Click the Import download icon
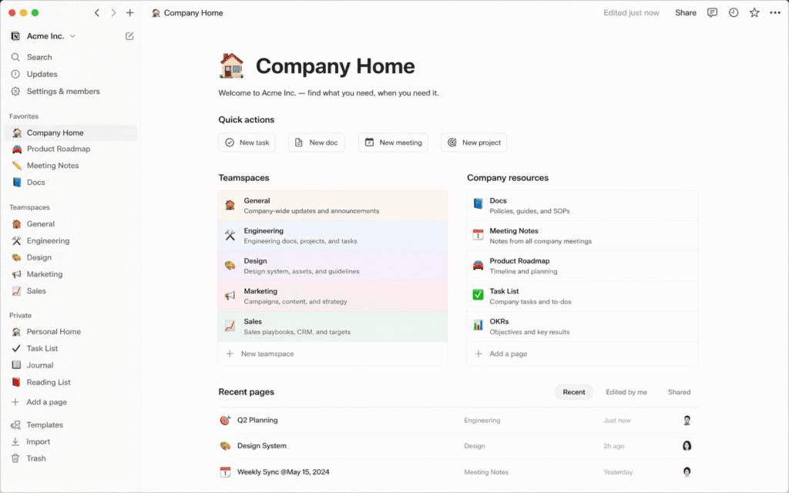Image resolution: width=789 pixels, height=493 pixels. (15, 441)
